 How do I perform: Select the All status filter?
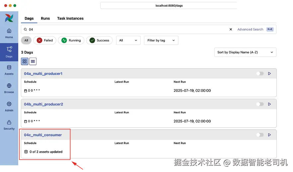pyautogui.click(x=26, y=40)
